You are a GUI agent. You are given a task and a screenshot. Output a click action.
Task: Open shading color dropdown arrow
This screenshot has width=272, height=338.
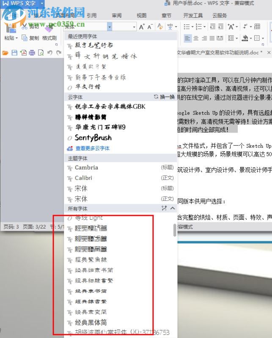[x=251, y=38]
